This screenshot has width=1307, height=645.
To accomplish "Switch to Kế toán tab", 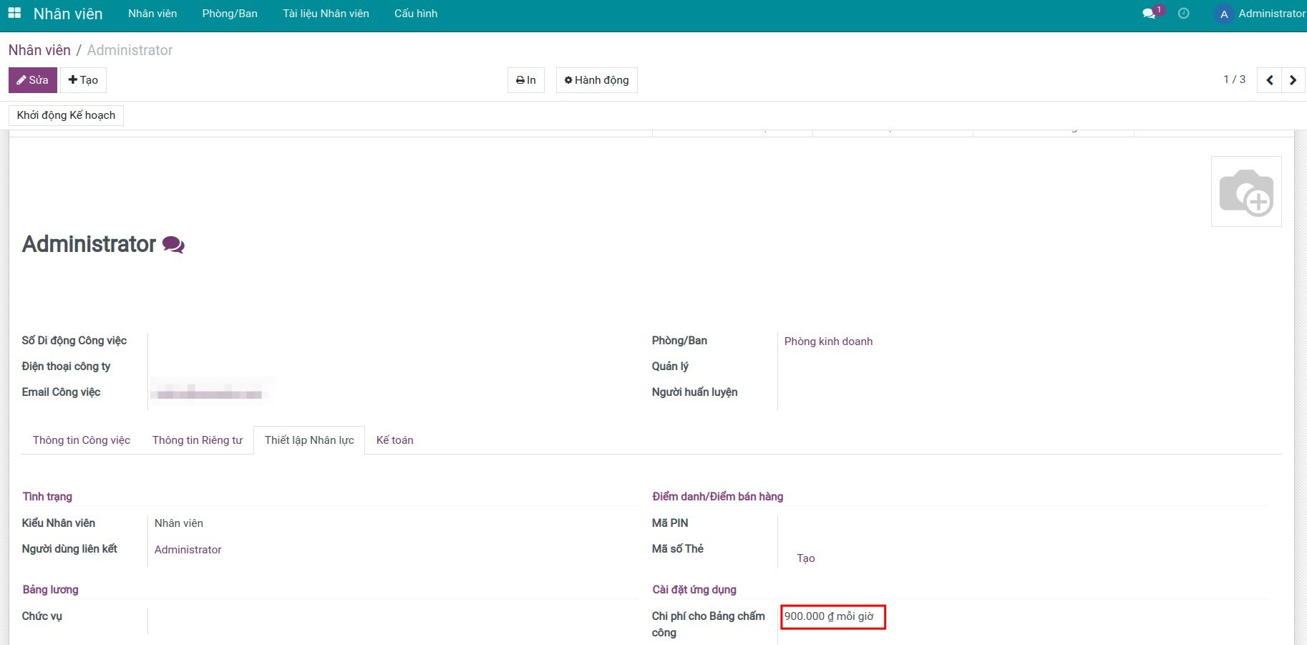I will [394, 440].
